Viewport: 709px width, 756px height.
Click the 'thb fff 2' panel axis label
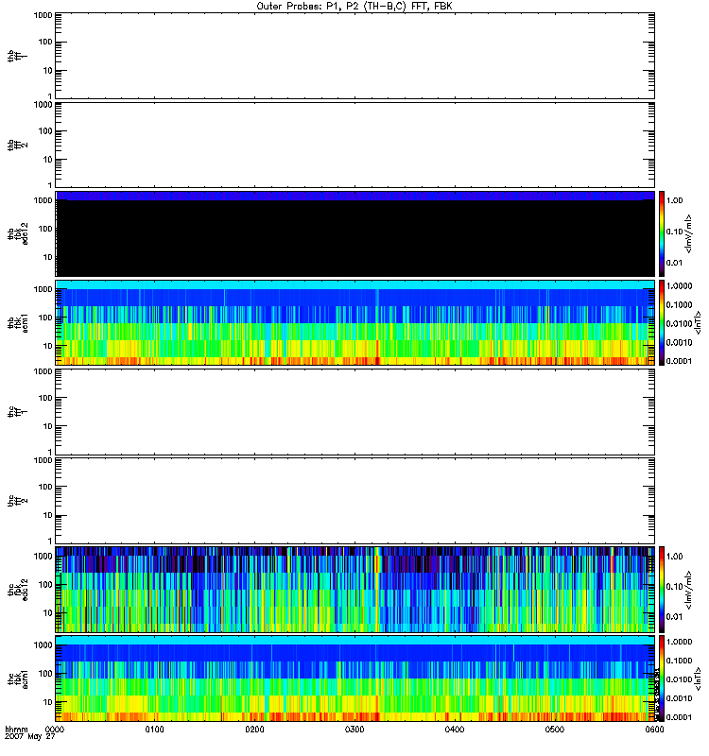click(x=17, y=146)
